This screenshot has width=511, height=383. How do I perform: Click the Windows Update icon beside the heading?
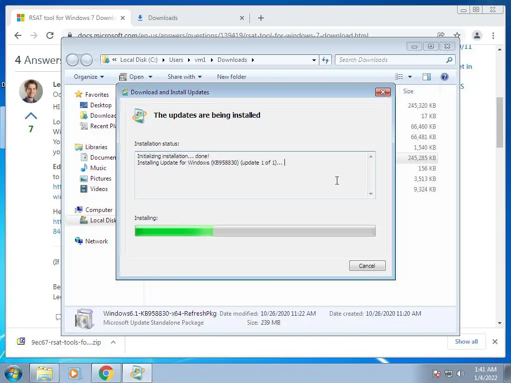tap(140, 116)
